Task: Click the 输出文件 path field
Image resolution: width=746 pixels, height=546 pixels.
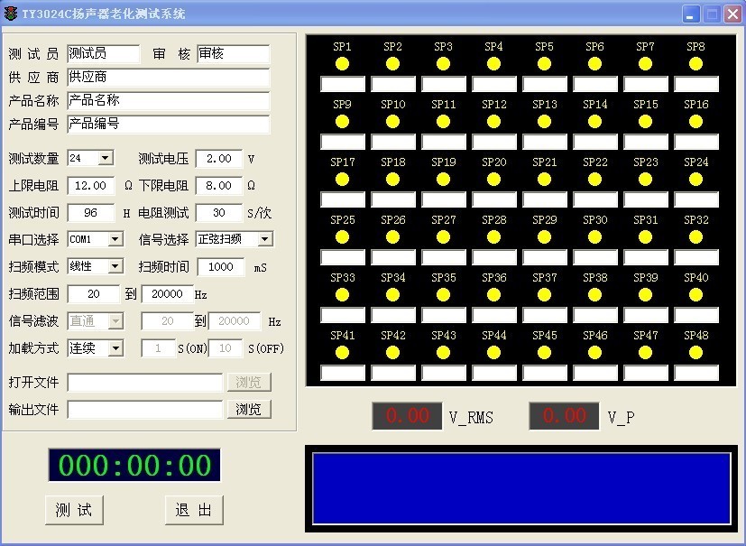Action: click(145, 410)
